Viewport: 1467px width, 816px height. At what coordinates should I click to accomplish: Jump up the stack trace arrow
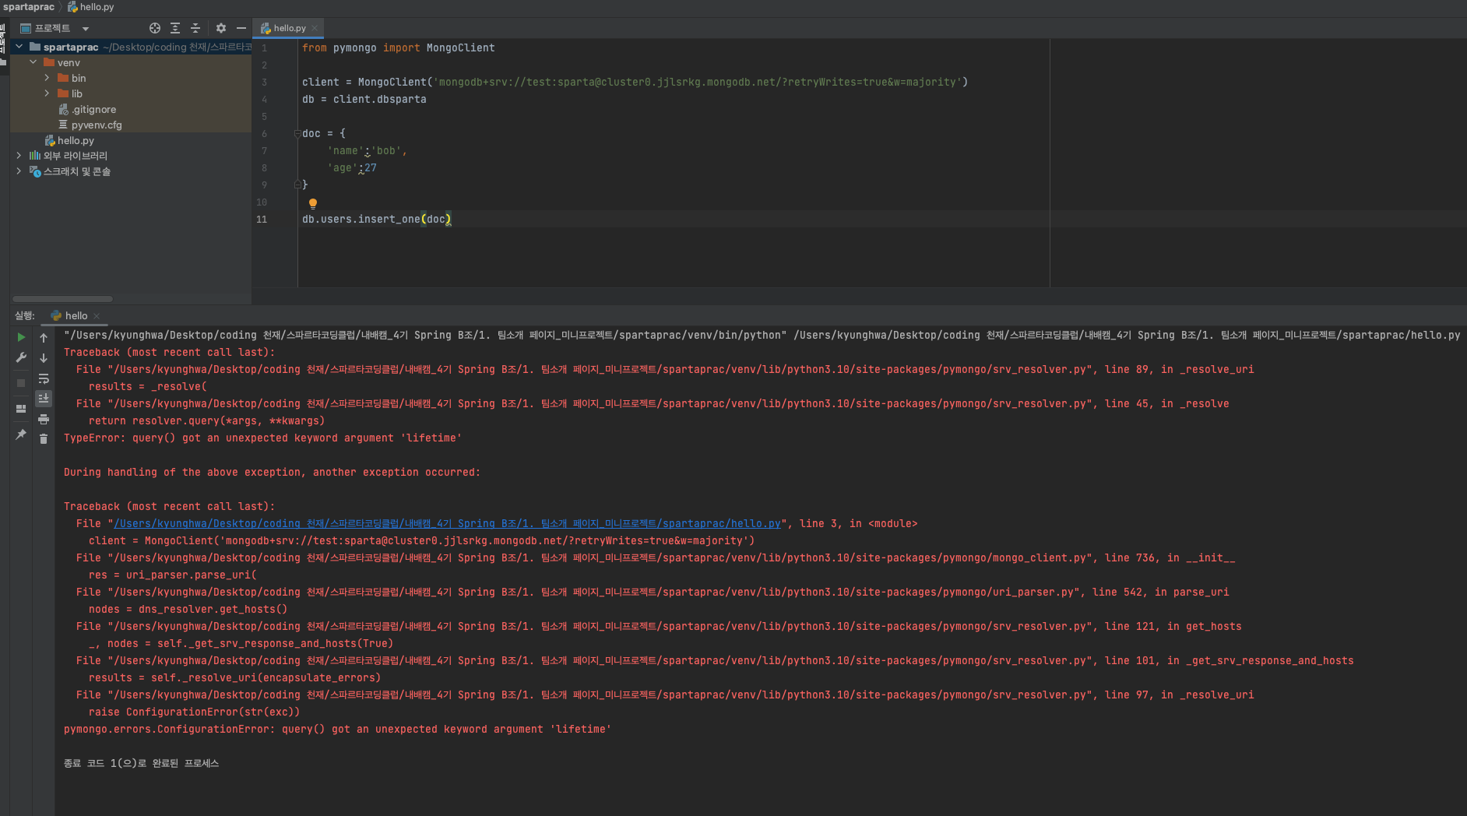[x=44, y=338]
